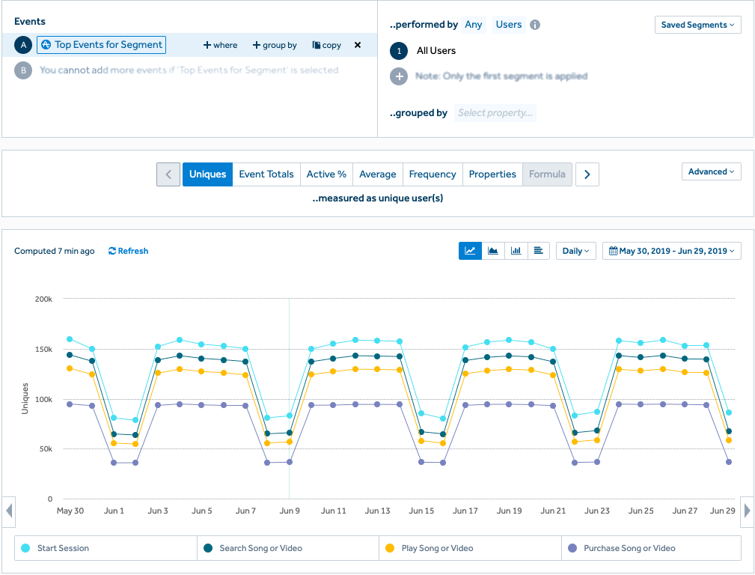Open the Saved Segments dropdown
Screen dimensions: 755x575
[x=697, y=25]
